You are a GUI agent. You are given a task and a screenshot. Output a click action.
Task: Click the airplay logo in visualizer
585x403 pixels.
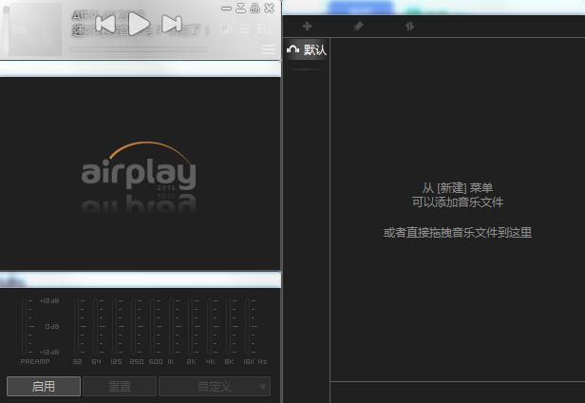(x=139, y=171)
